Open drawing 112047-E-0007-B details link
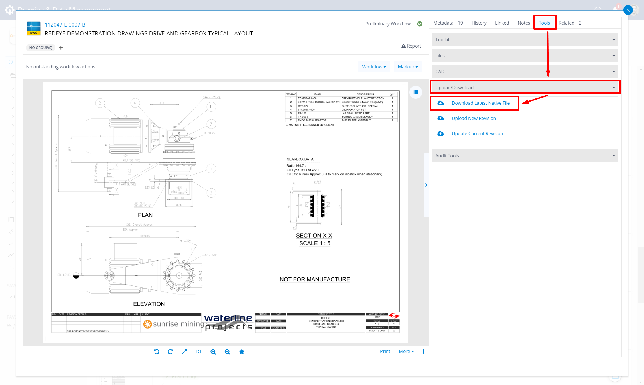644x385 pixels. (x=65, y=25)
